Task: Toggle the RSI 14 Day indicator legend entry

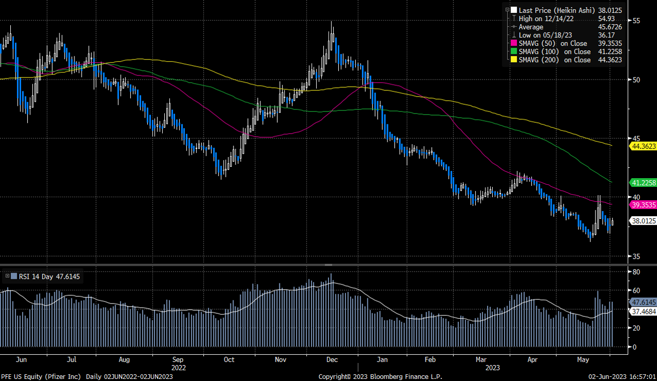Action: (x=44, y=276)
